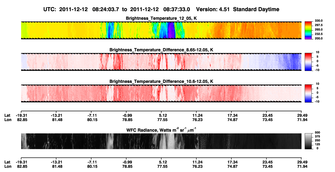The width and height of the screenshot is (335, 172).
Task: Click the 265.0 colorbar label
Action: pos(319,30)
